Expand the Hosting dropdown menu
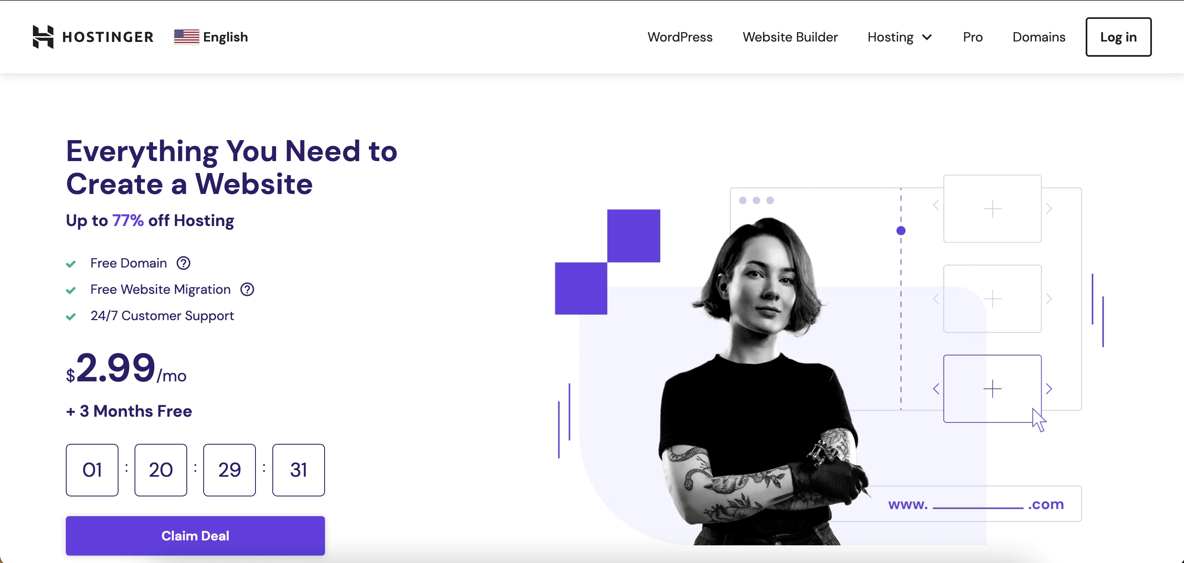The image size is (1184, 563). [x=899, y=36]
